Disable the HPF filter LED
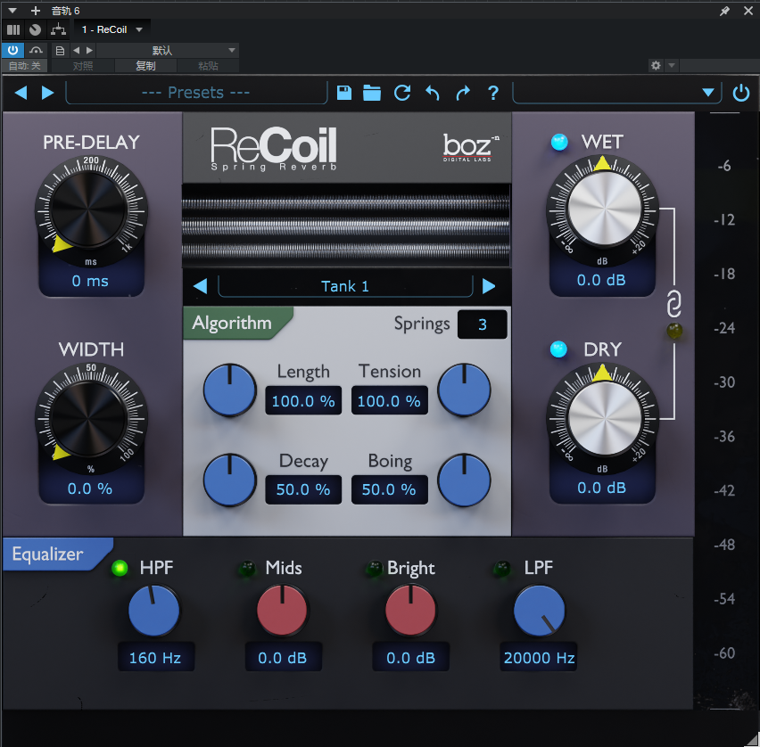 pyautogui.click(x=120, y=568)
